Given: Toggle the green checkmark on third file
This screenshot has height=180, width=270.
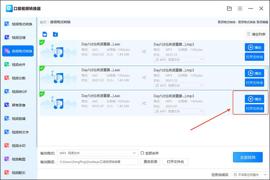Looking at the screenshot, I should tap(42, 94).
